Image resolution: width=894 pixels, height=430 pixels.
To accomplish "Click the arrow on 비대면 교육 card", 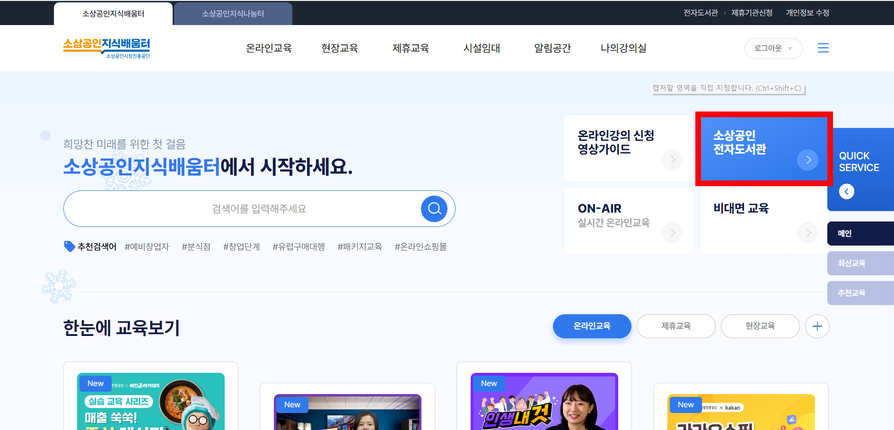I will 807,232.
